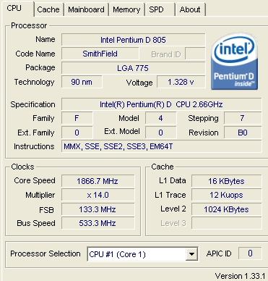Click the empty Brand ID field
Image resolution: width=268 pixels, height=281 pixels.
tap(195, 54)
